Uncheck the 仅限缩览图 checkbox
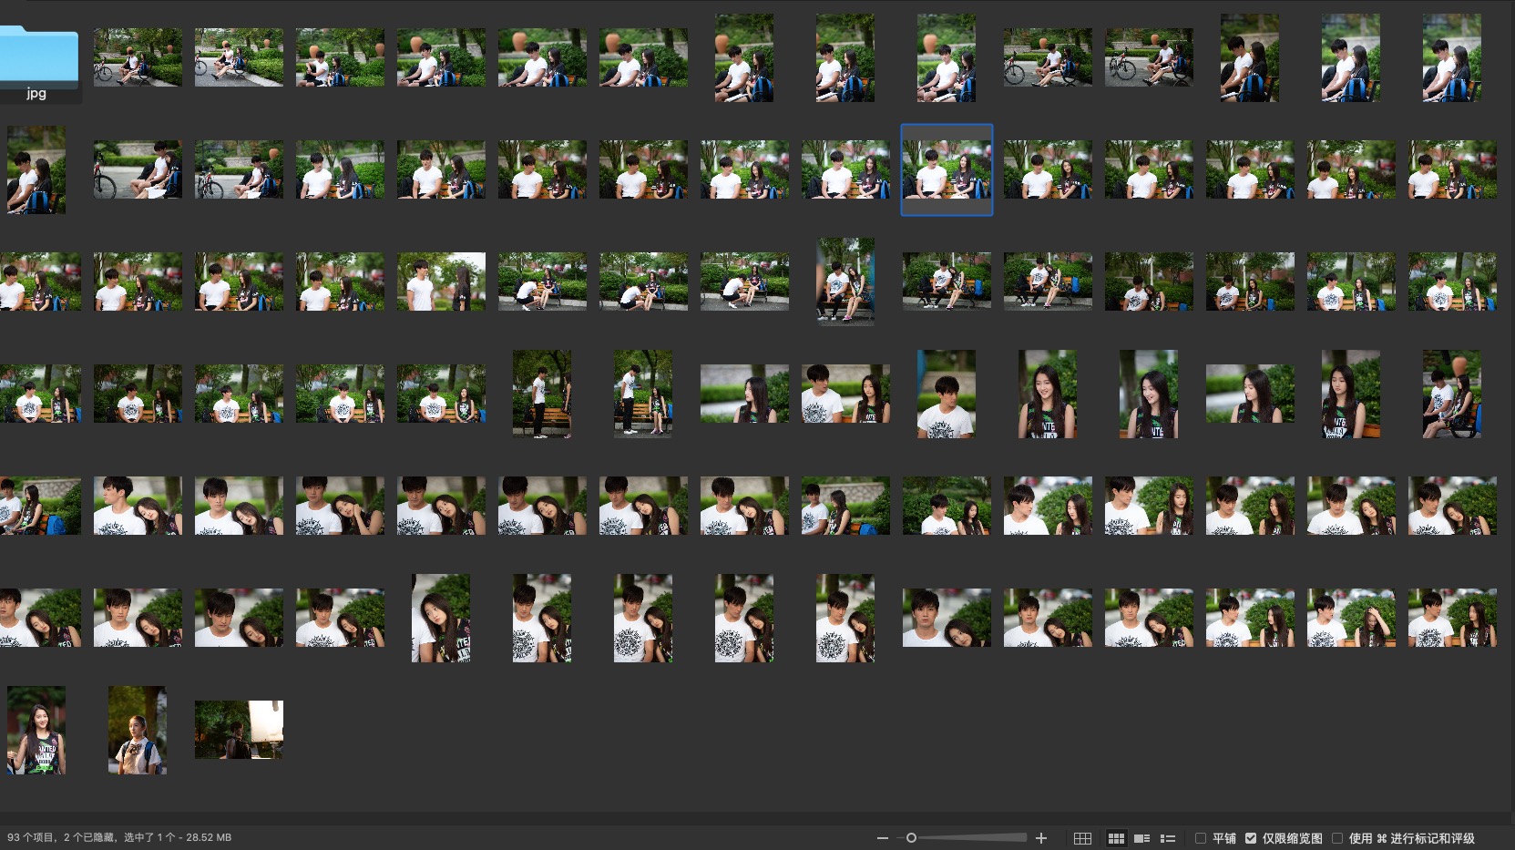The image size is (1515, 850). point(1251,838)
